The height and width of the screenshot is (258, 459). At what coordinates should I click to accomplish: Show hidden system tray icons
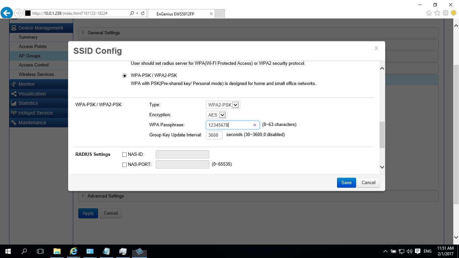[x=385, y=251]
